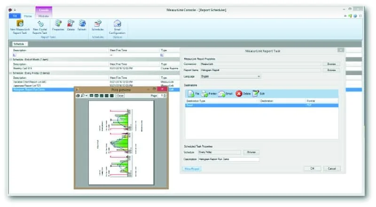Screen dimensions: 376x207
Task: Browse for the Report Name
Action: click(x=331, y=70)
